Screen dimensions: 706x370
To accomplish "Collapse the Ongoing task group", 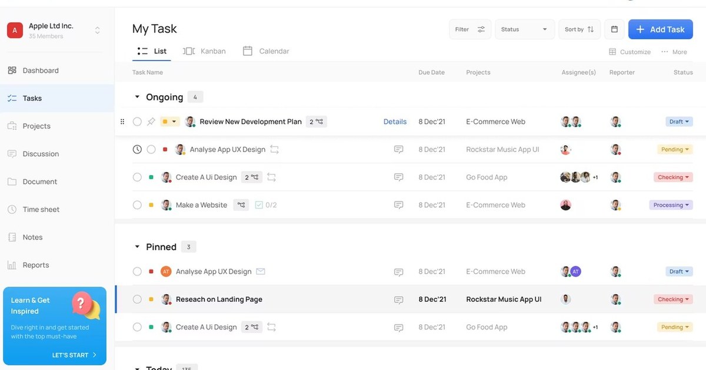I will 137,97.
